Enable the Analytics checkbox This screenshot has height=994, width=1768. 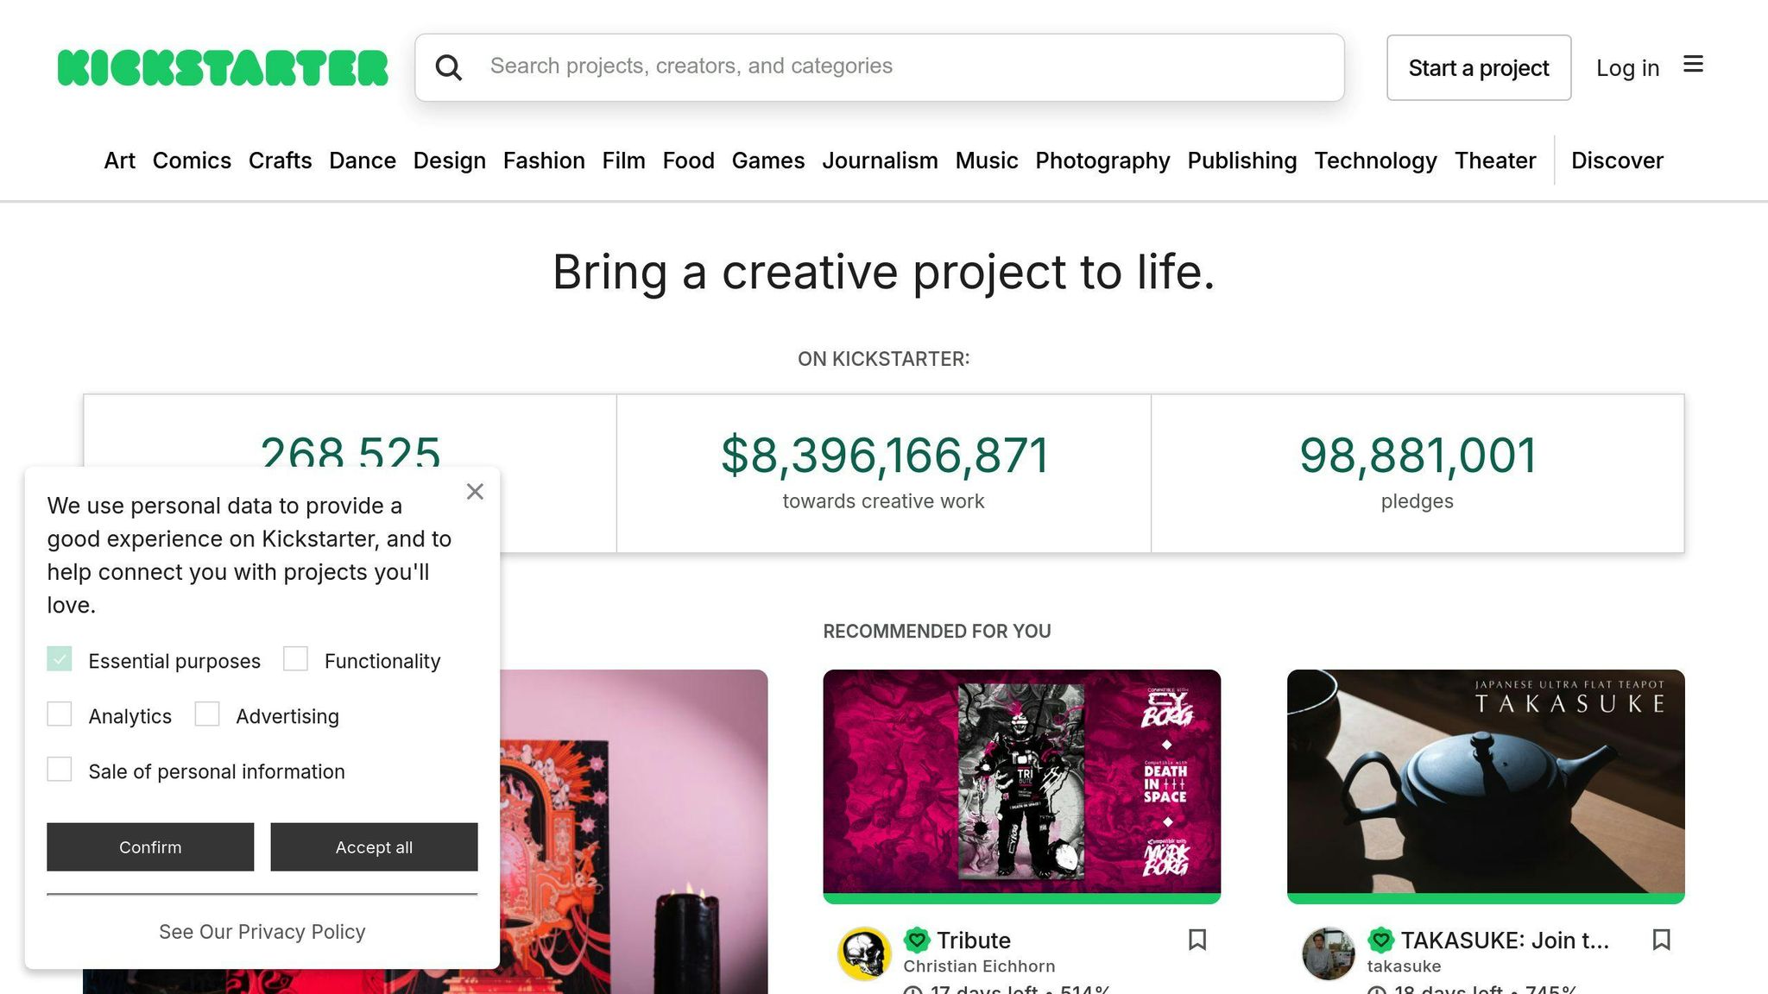point(60,714)
